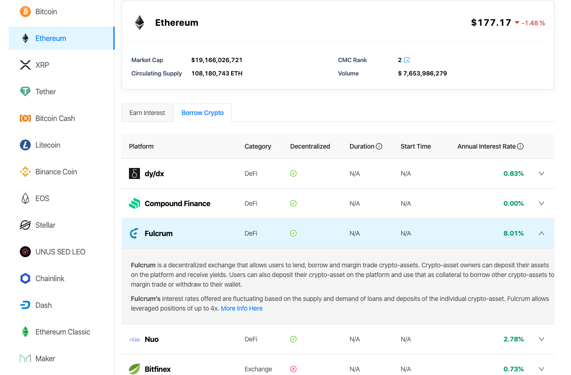Screen dimensions: 571x375
Task: Go to Chainlink in the coin list
Action: coord(62,278)
